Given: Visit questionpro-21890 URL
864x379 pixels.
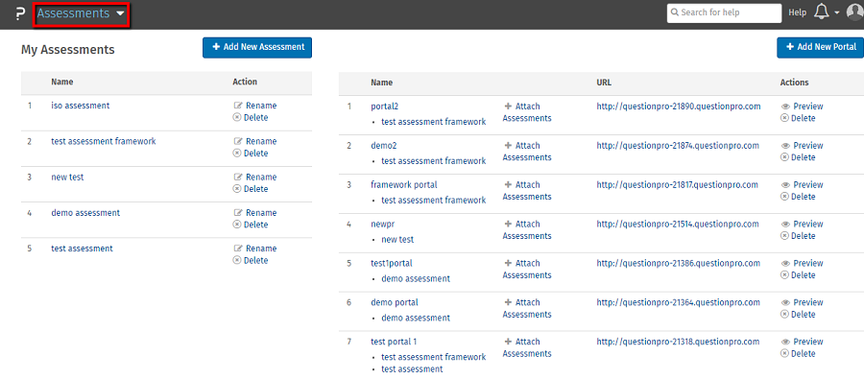Looking at the screenshot, I should tap(679, 107).
